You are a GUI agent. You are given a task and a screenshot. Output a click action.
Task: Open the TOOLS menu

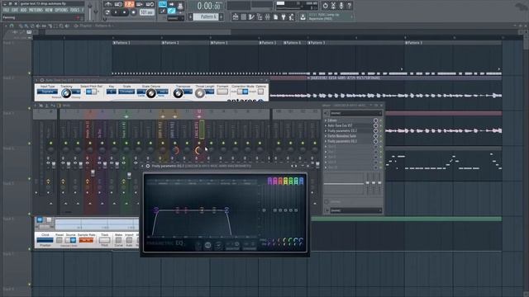pyautogui.click(x=74, y=10)
